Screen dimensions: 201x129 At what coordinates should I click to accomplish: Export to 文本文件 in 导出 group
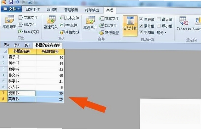click(28, 18)
